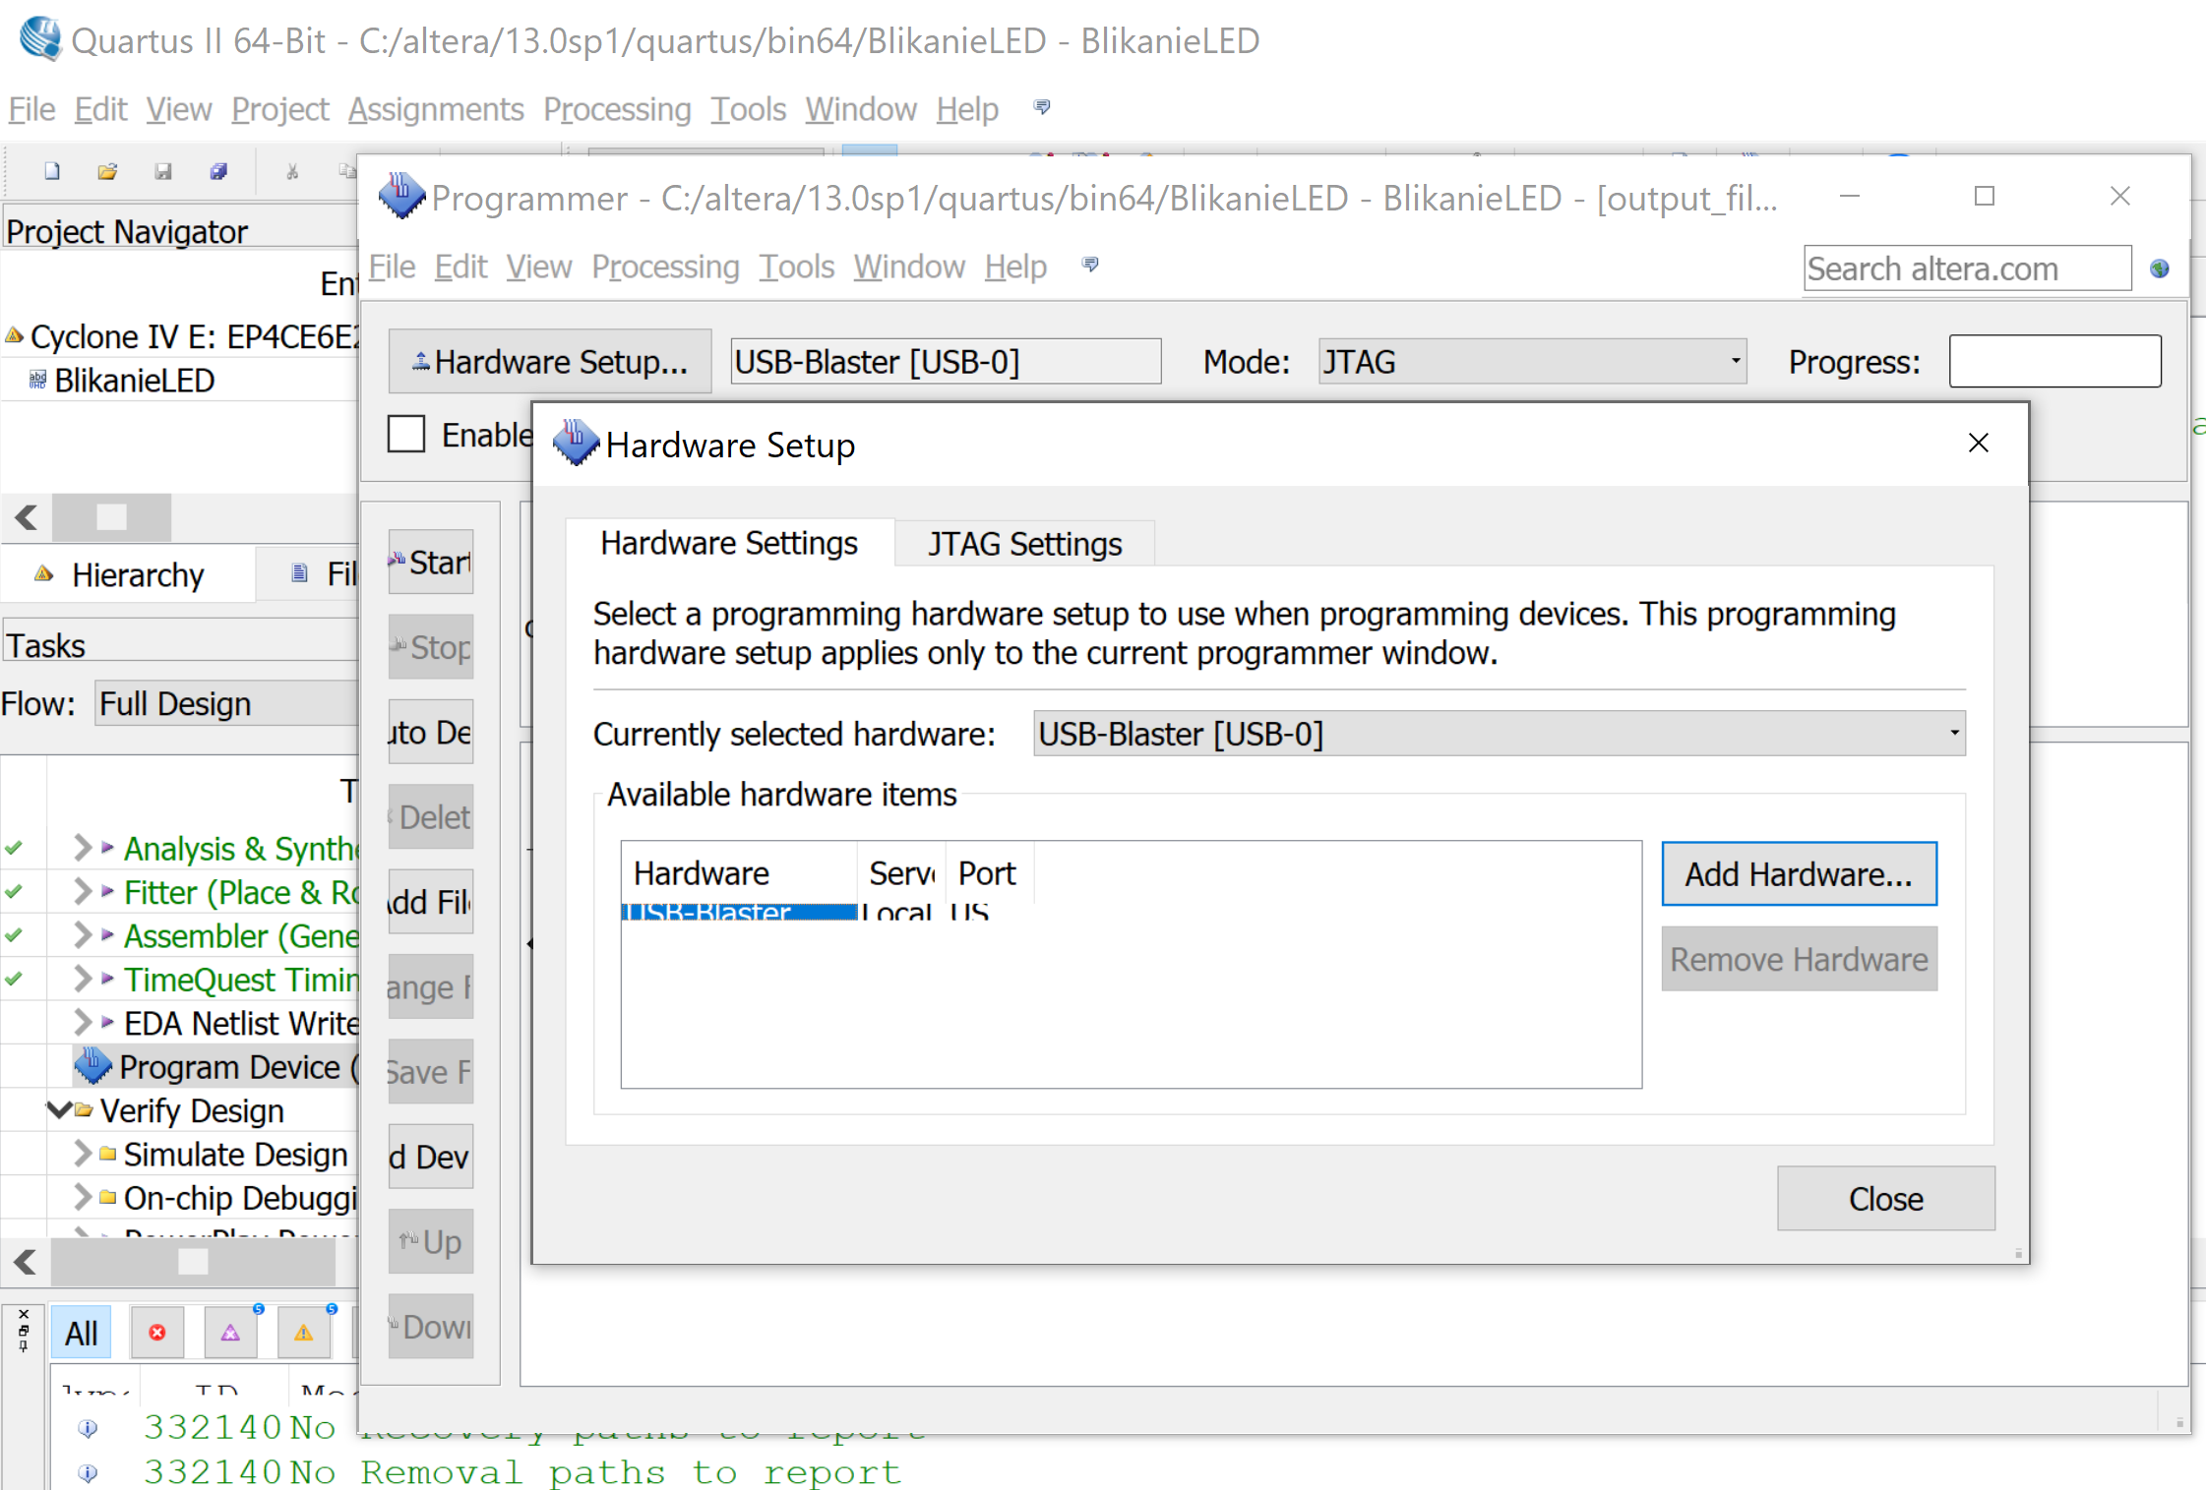The image size is (2206, 1490).
Task: Expand the Analysis & Synthesis task
Action: [x=83, y=847]
